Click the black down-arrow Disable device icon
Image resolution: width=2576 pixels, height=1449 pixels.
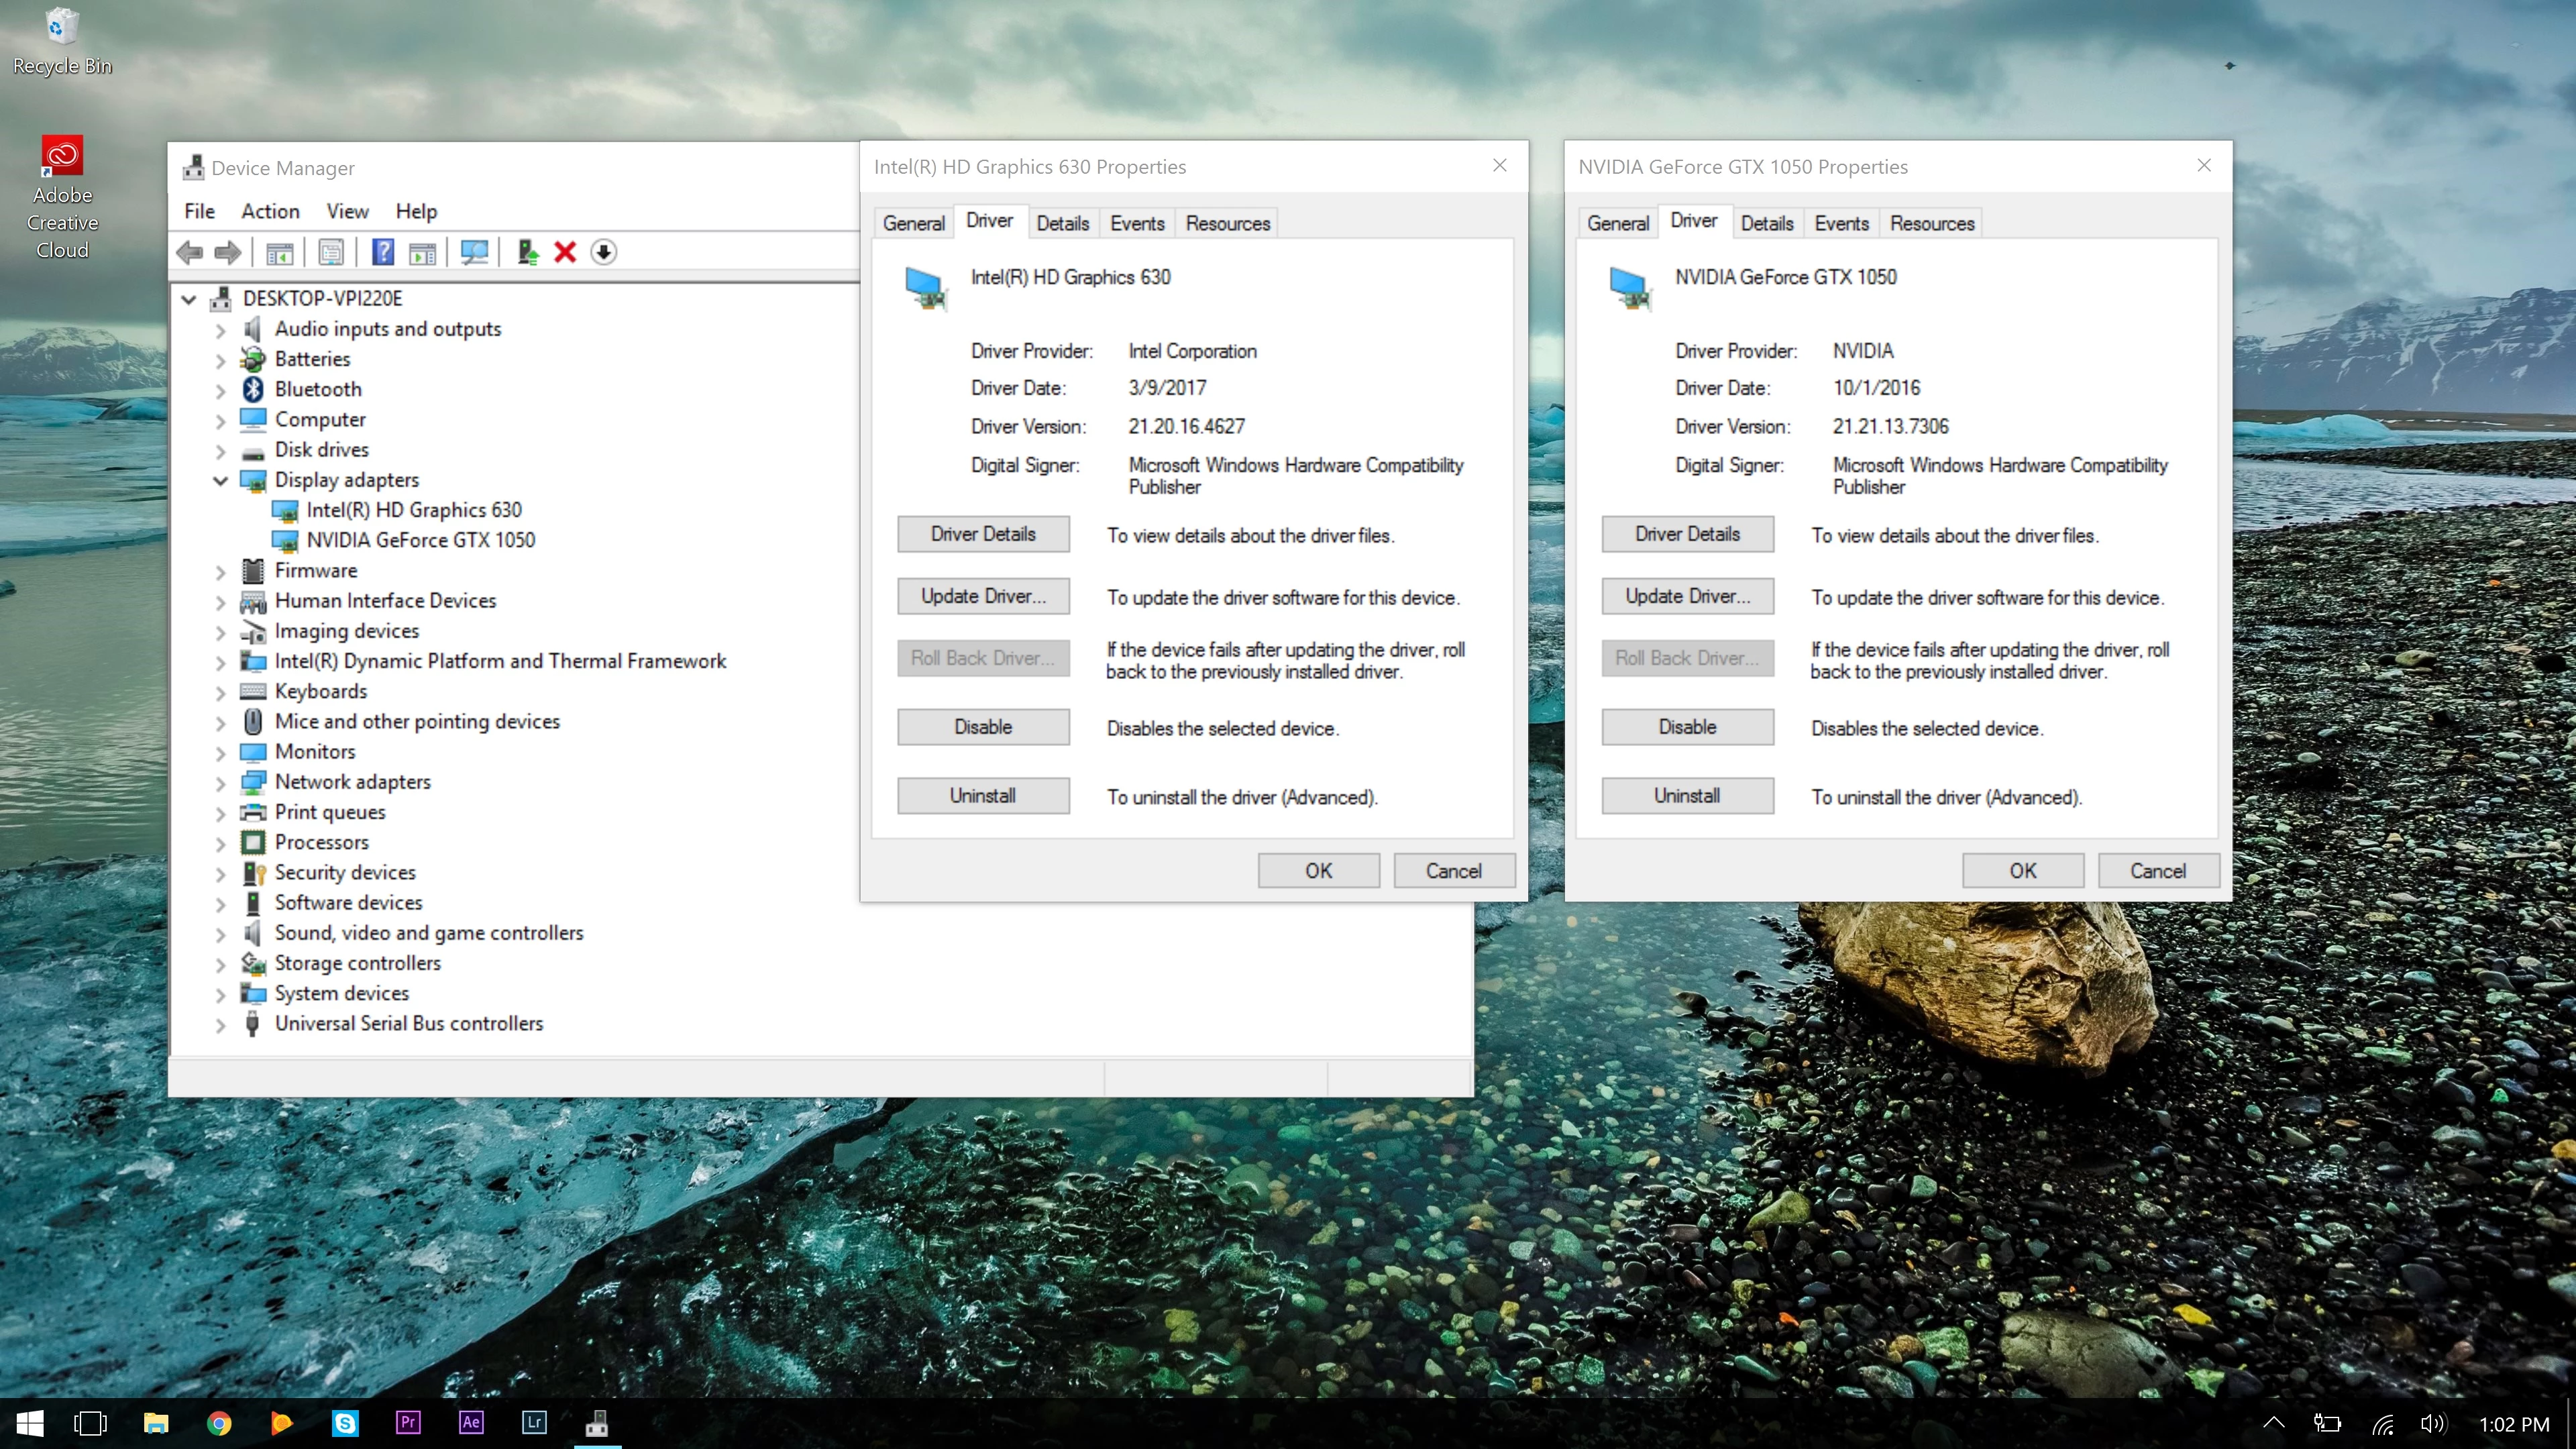[x=603, y=252]
